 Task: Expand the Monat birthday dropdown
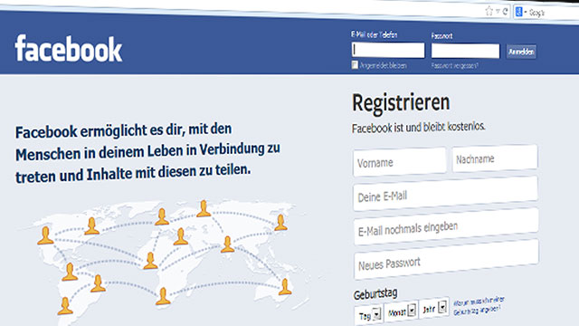402,312
